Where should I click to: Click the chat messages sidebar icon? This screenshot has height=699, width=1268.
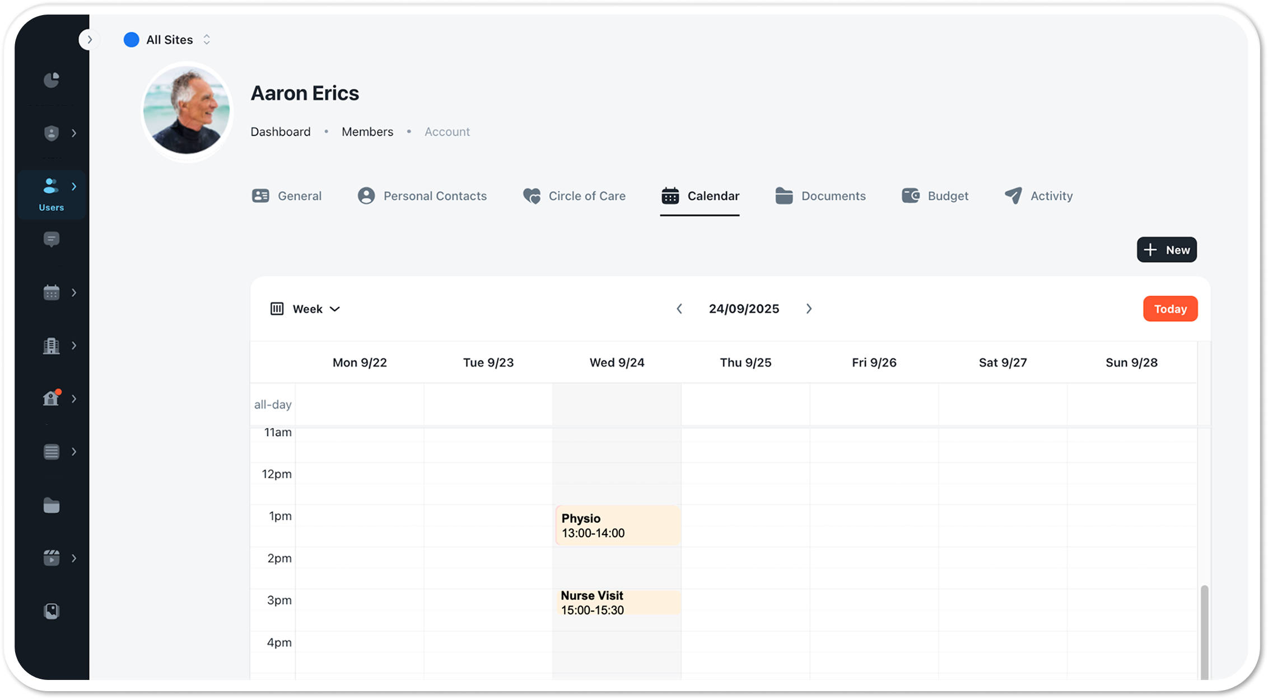pyautogui.click(x=51, y=240)
